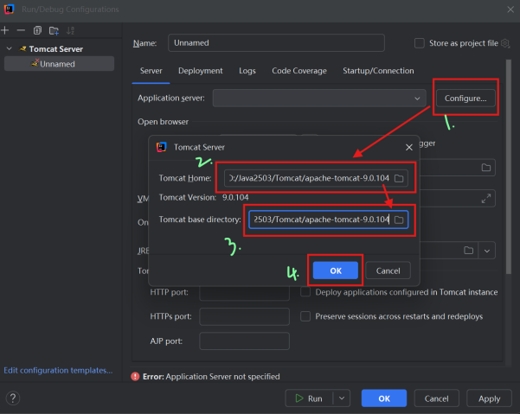Browse for the Tomcat Home folder
The image size is (520, 414).
click(399, 179)
